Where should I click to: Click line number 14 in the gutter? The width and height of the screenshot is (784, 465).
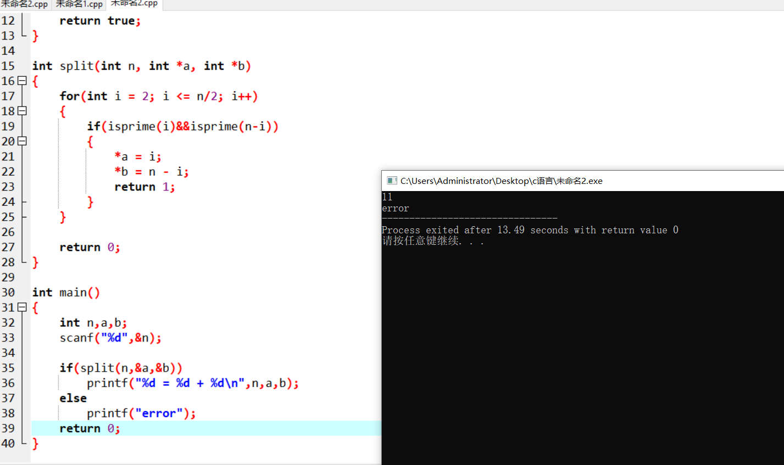(8, 51)
